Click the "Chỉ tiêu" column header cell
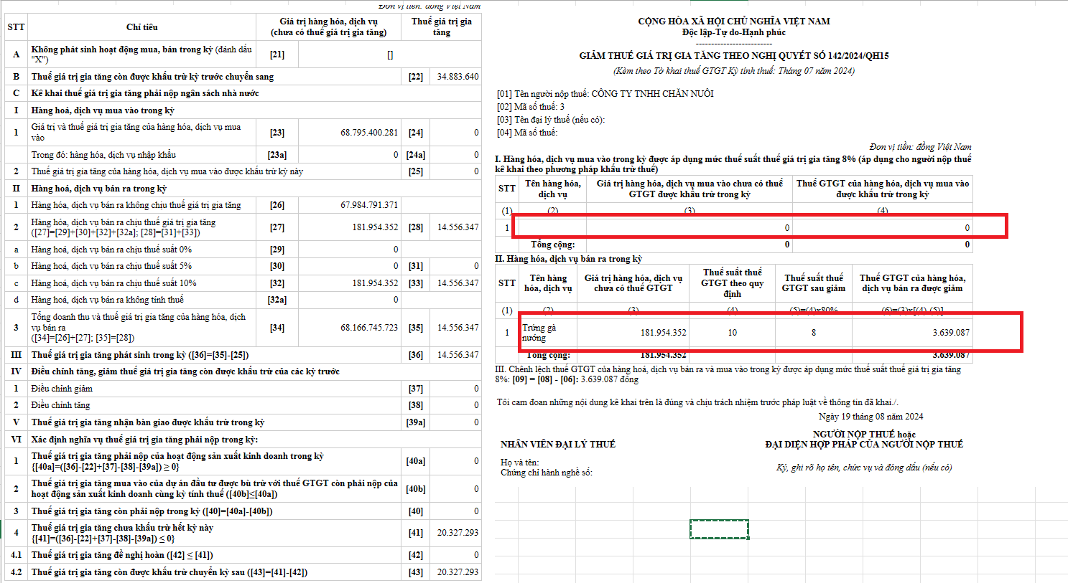 (x=141, y=27)
